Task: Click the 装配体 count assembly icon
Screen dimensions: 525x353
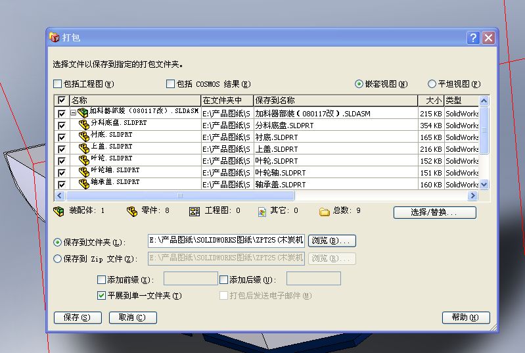Action: point(58,211)
